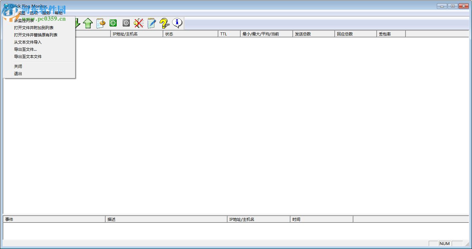The image size is (472, 249).
Task: Open the log via notepad-with-pen icon
Action: [x=151, y=23]
